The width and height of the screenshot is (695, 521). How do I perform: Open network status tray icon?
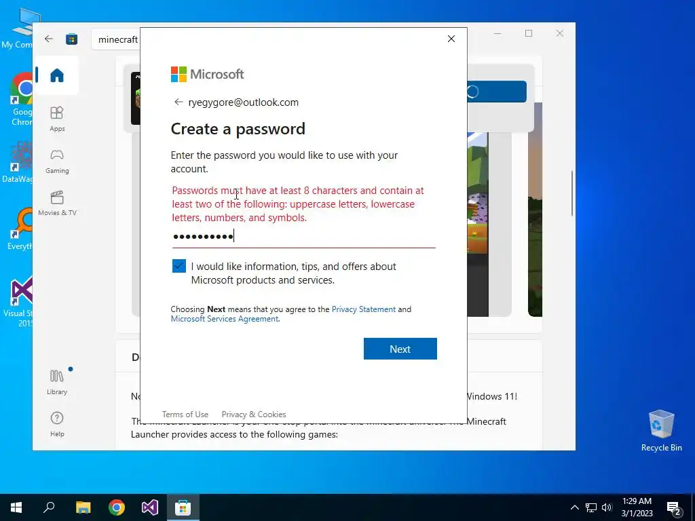click(x=591, y=507)
